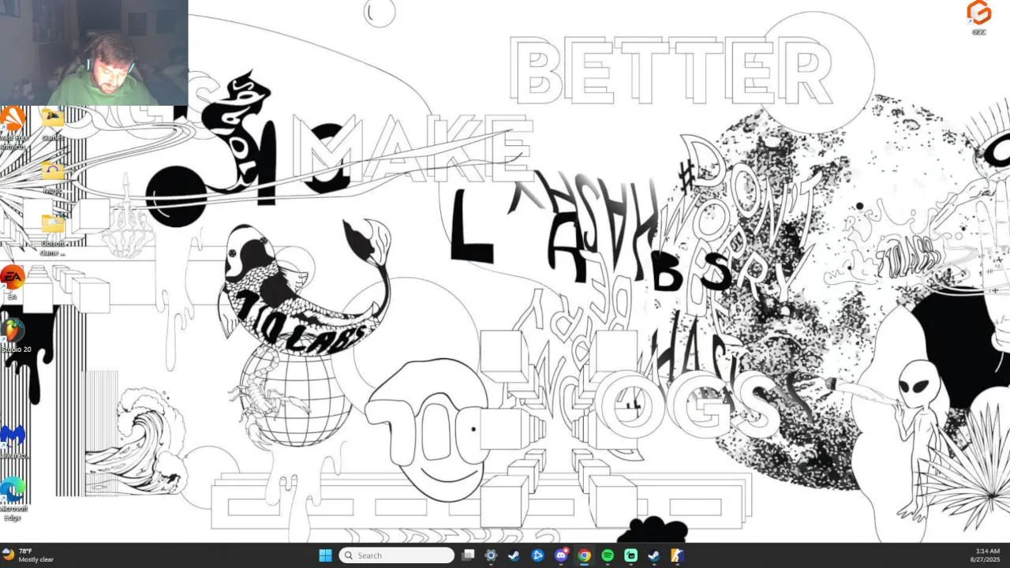Open Spotify from the taskbar
Viewport: 1010px width, 568px height.
click(608, 555)
